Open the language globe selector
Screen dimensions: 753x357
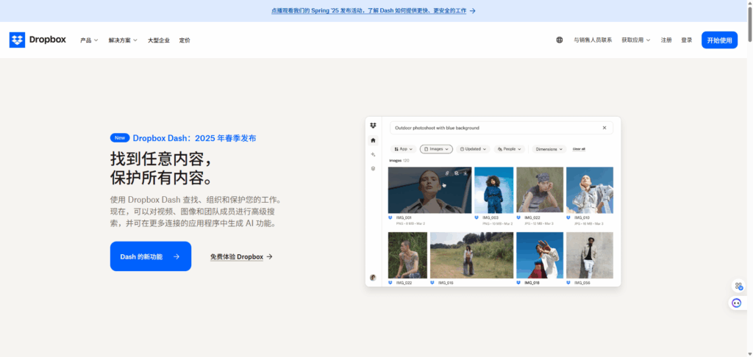560,40
